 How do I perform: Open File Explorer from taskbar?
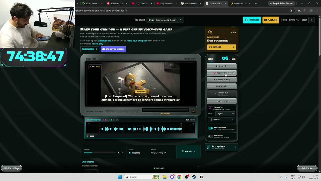click(x=165, y=177)
